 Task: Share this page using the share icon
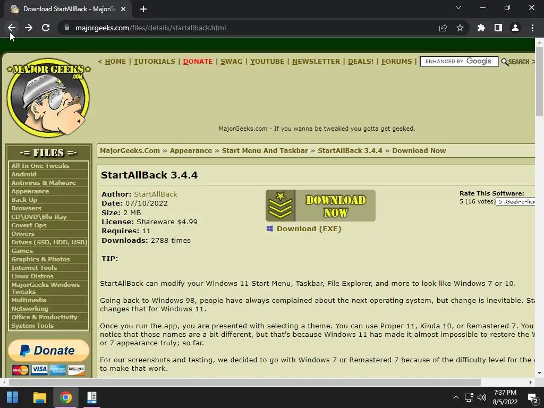point(443,28)
